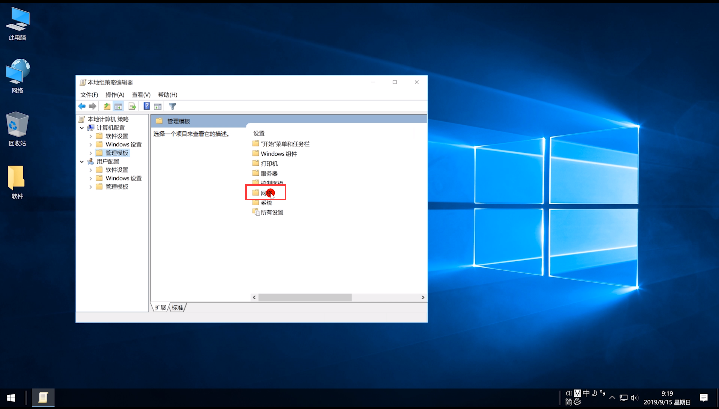Screen dimensions: 719x409
Task: Click the Forward arrow toolbar icon
Action: click(x=93, y=106)
